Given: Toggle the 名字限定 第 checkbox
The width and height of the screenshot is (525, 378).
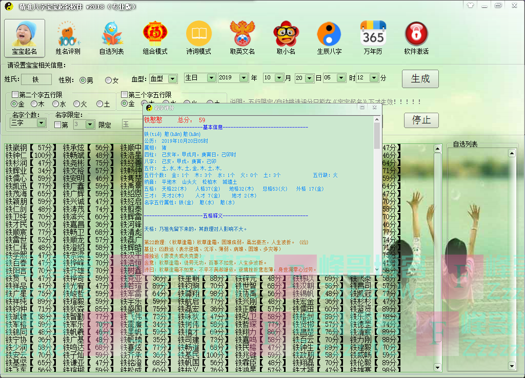Looking at the screenshot, I should click(57, 125).
